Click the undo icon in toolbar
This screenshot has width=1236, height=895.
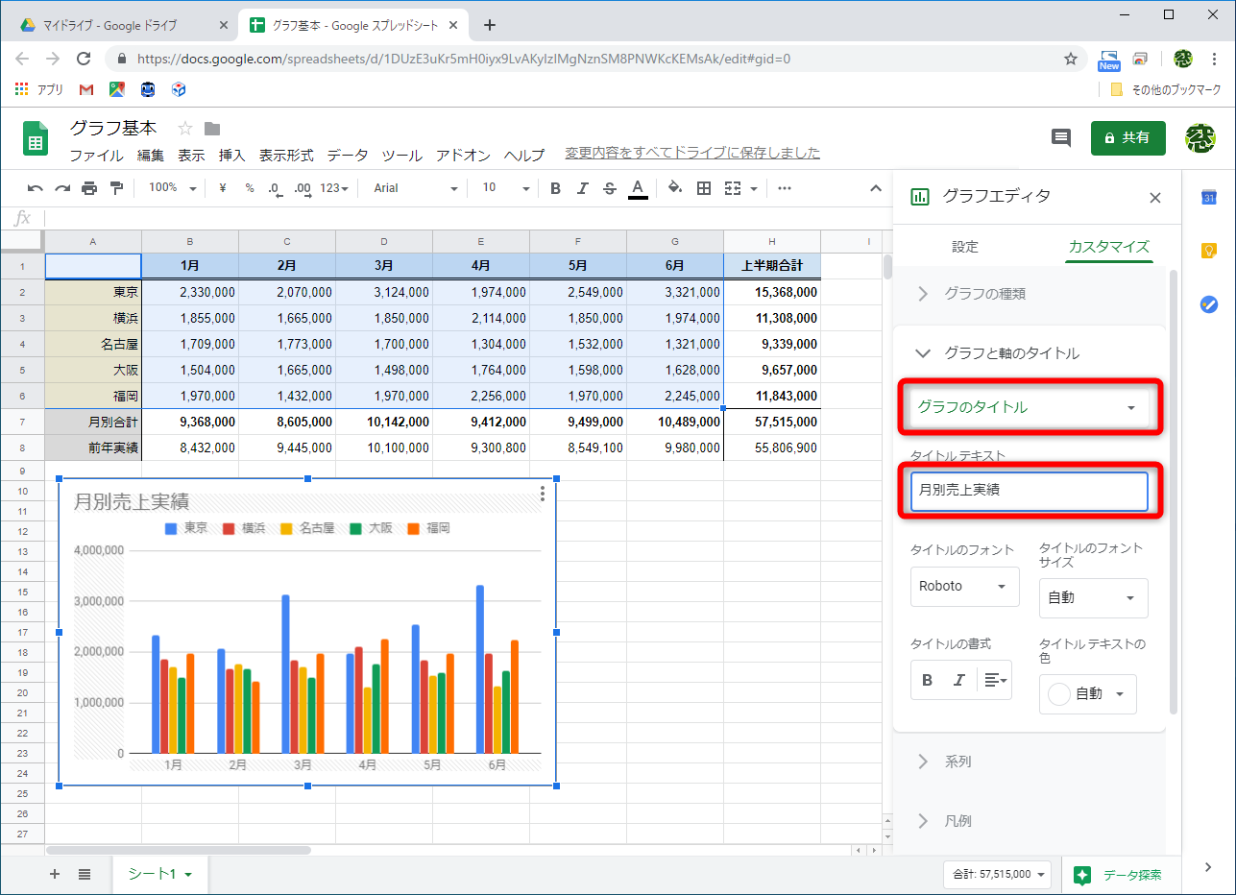click(x=36, y=188)
